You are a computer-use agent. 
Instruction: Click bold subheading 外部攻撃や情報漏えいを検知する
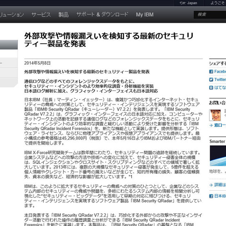coord(87,72)
